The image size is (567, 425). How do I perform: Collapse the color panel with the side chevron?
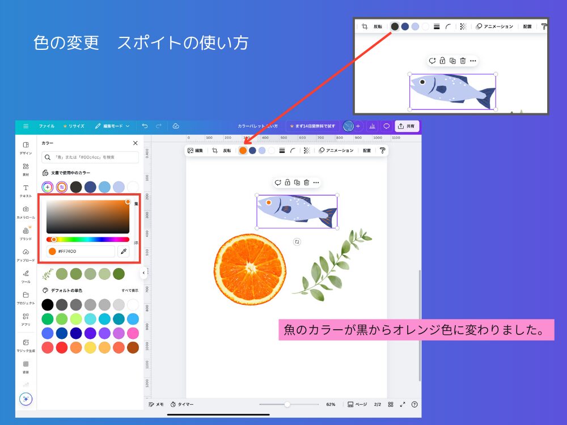coord(143,273)
